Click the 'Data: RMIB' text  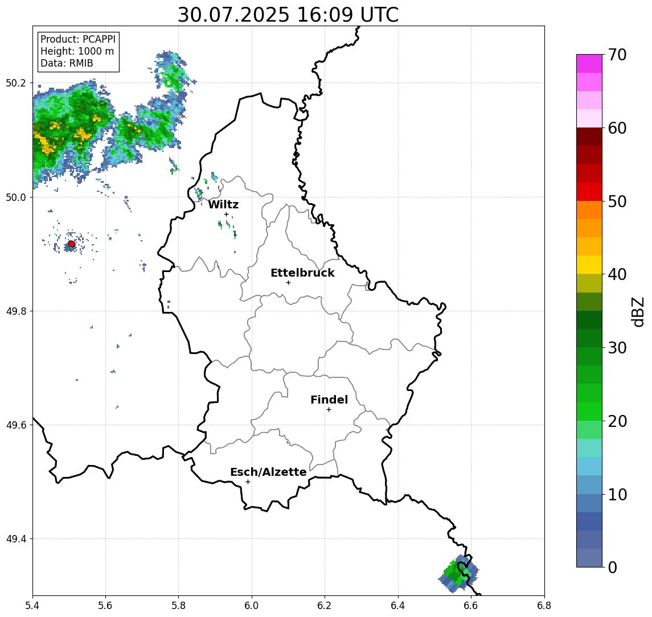(x=67, y=64)
